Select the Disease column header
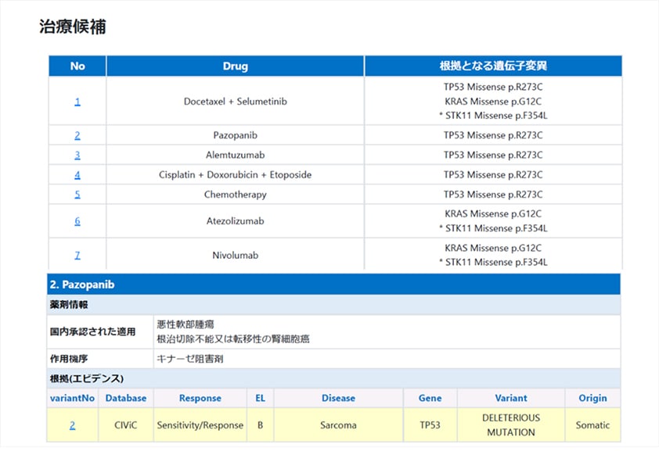The height and width of the screenshot is (469, 659). tap(338, 398)
